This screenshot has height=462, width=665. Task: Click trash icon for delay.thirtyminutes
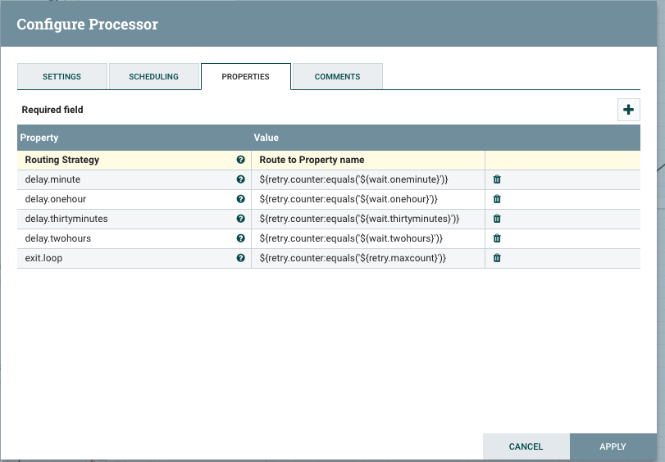[496, 219]
